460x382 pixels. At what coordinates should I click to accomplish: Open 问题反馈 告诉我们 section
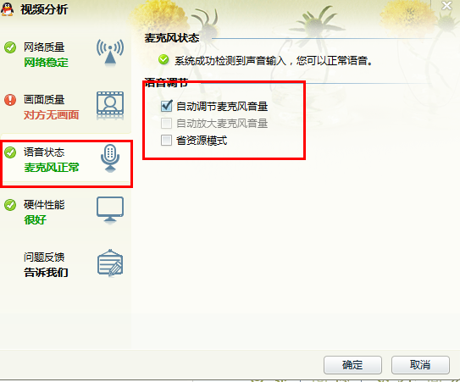pos(66,264)
